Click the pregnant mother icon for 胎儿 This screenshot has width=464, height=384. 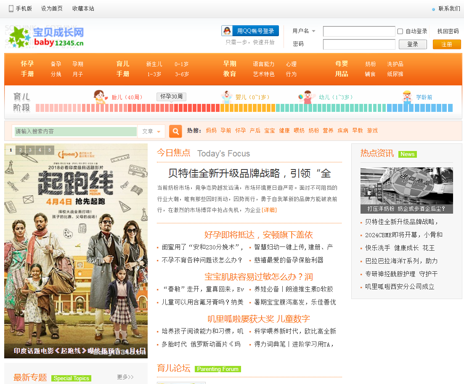tap(100, 96)
